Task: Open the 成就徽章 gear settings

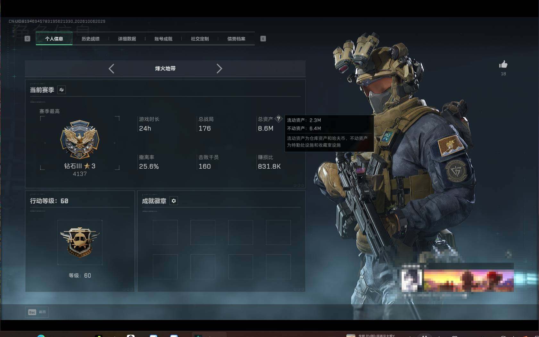Action: point(174,201)
